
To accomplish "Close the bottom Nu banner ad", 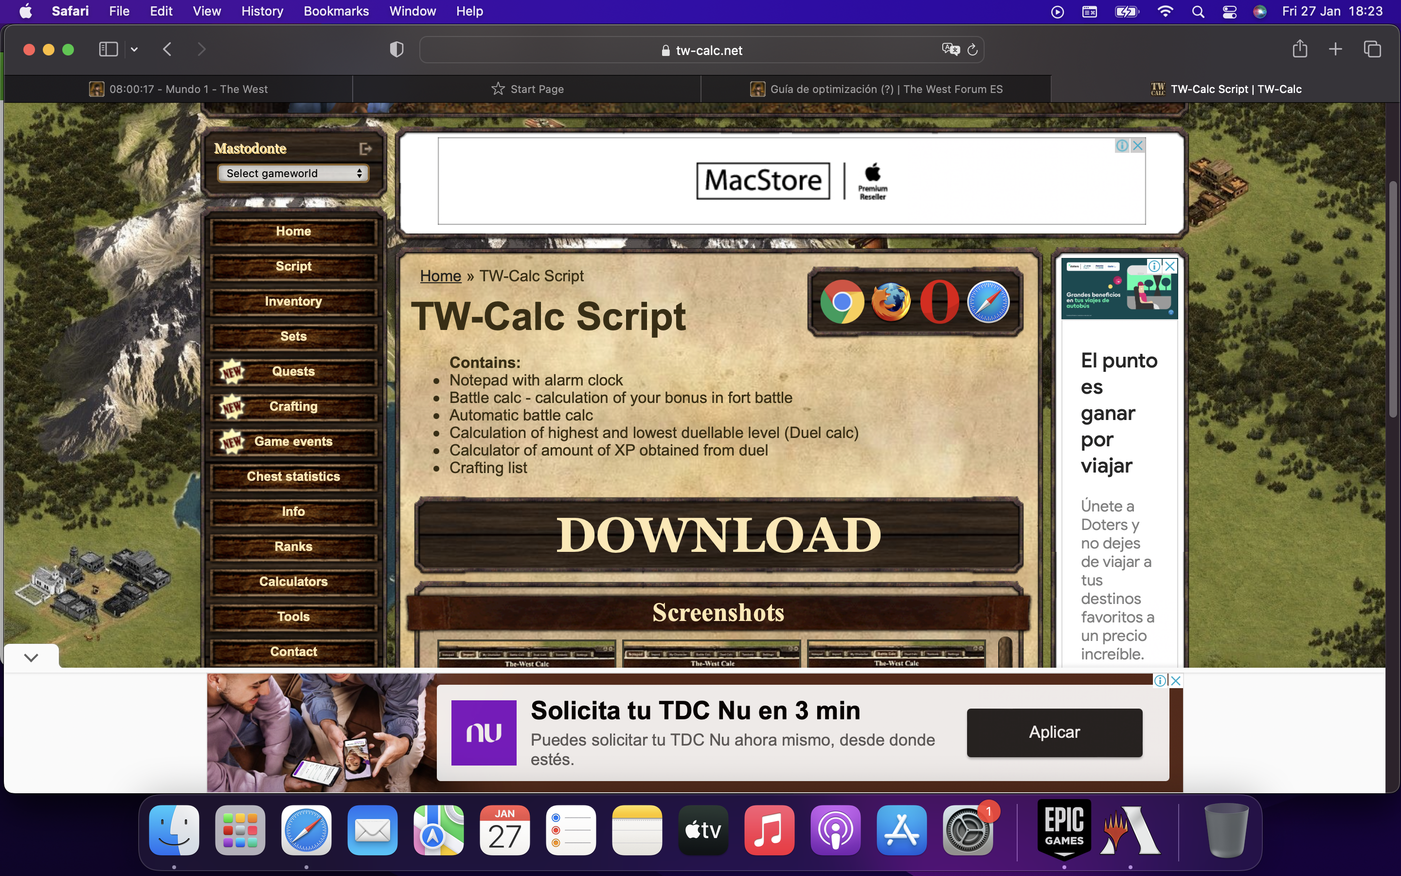I will (x=1176, y=681).
